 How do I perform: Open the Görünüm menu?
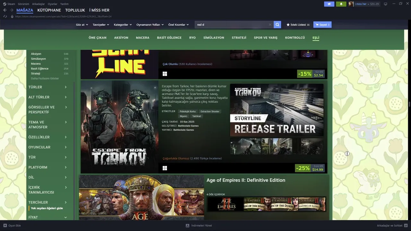[x=23, y=4]
